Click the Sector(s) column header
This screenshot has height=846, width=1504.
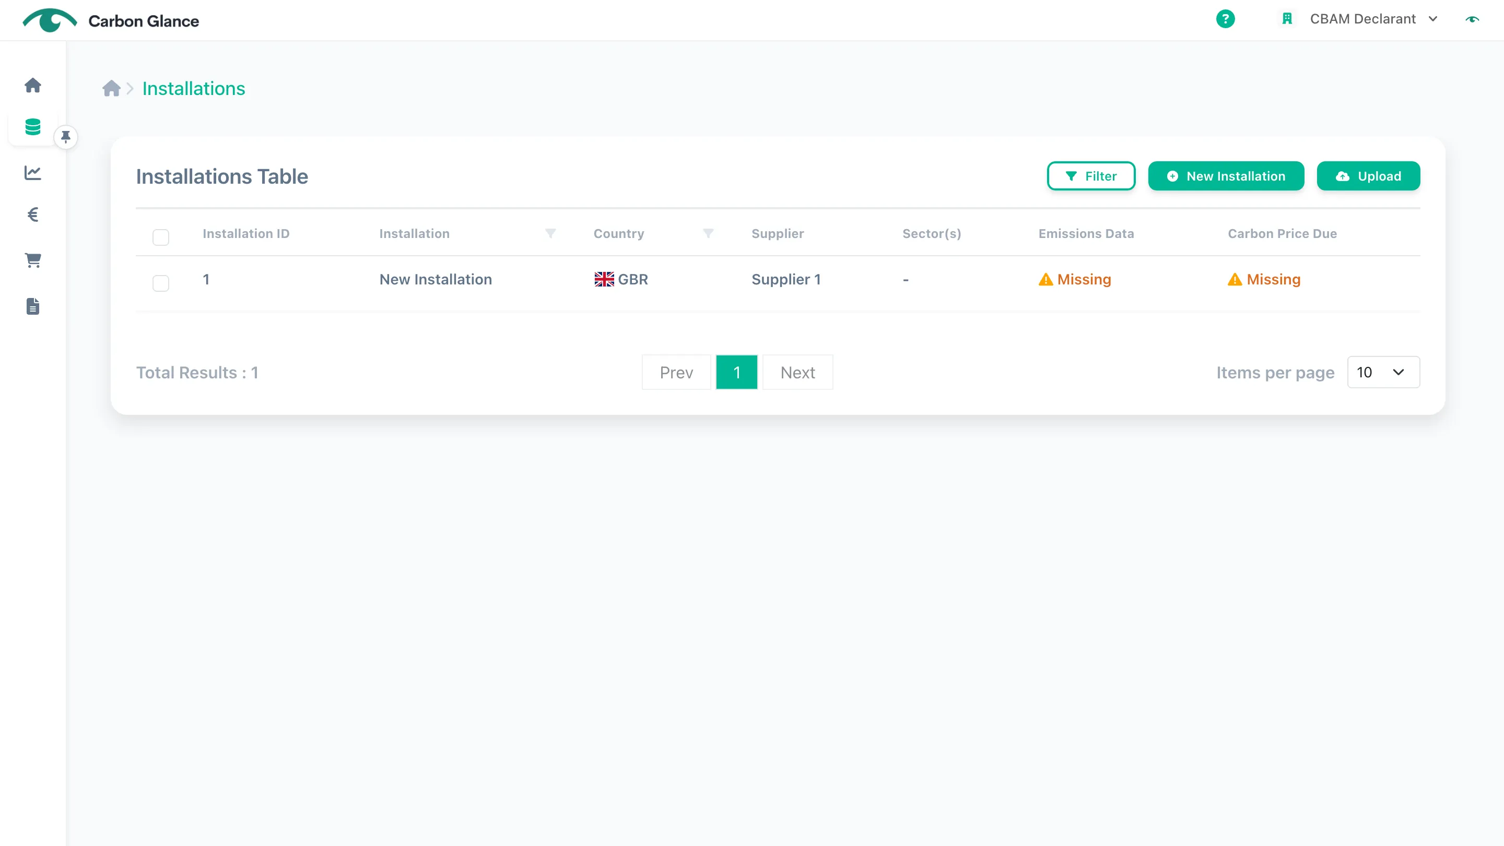point(931,233)
